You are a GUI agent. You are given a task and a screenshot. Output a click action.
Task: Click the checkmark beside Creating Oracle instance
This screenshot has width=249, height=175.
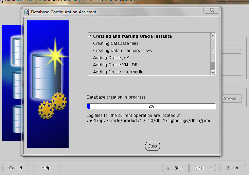(x=90, y=36)
